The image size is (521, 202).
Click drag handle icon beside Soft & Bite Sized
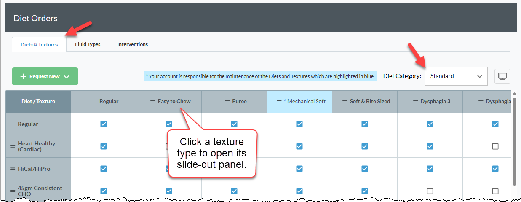[x=345, y=101]
